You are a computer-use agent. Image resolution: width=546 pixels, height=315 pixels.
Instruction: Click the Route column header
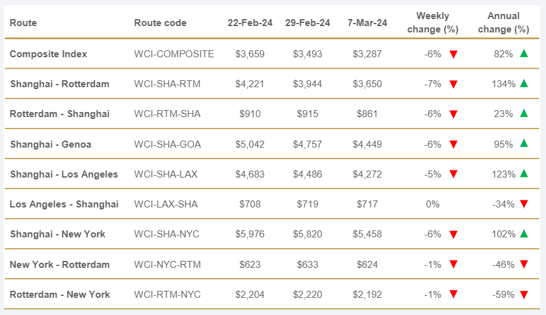24,23
